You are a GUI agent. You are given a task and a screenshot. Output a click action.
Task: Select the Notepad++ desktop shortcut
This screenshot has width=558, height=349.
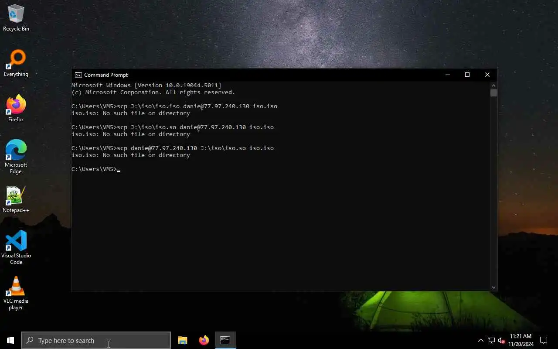pyautogui.click(x=16, y=200)
